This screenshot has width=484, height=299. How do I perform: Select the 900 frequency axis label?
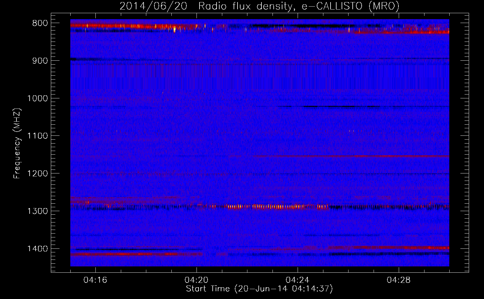pos(40,61)
